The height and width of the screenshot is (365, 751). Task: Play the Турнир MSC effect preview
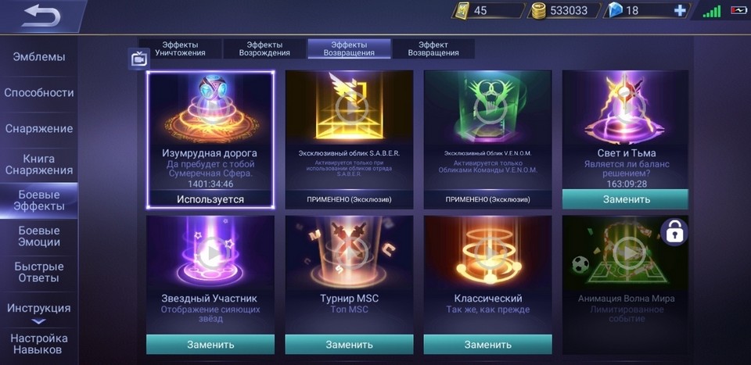(x=349, y=252)
